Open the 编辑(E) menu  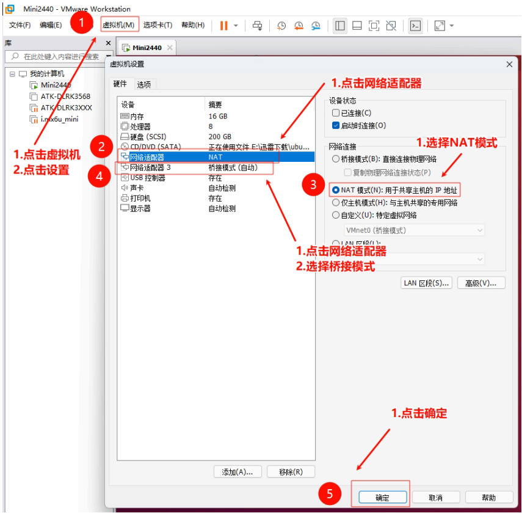click(x=51, y=25)
